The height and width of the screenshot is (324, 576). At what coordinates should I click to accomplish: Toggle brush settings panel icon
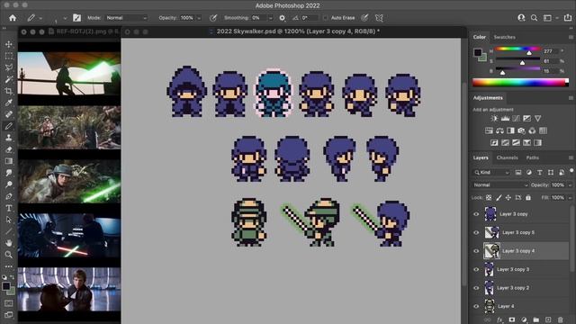76,18
